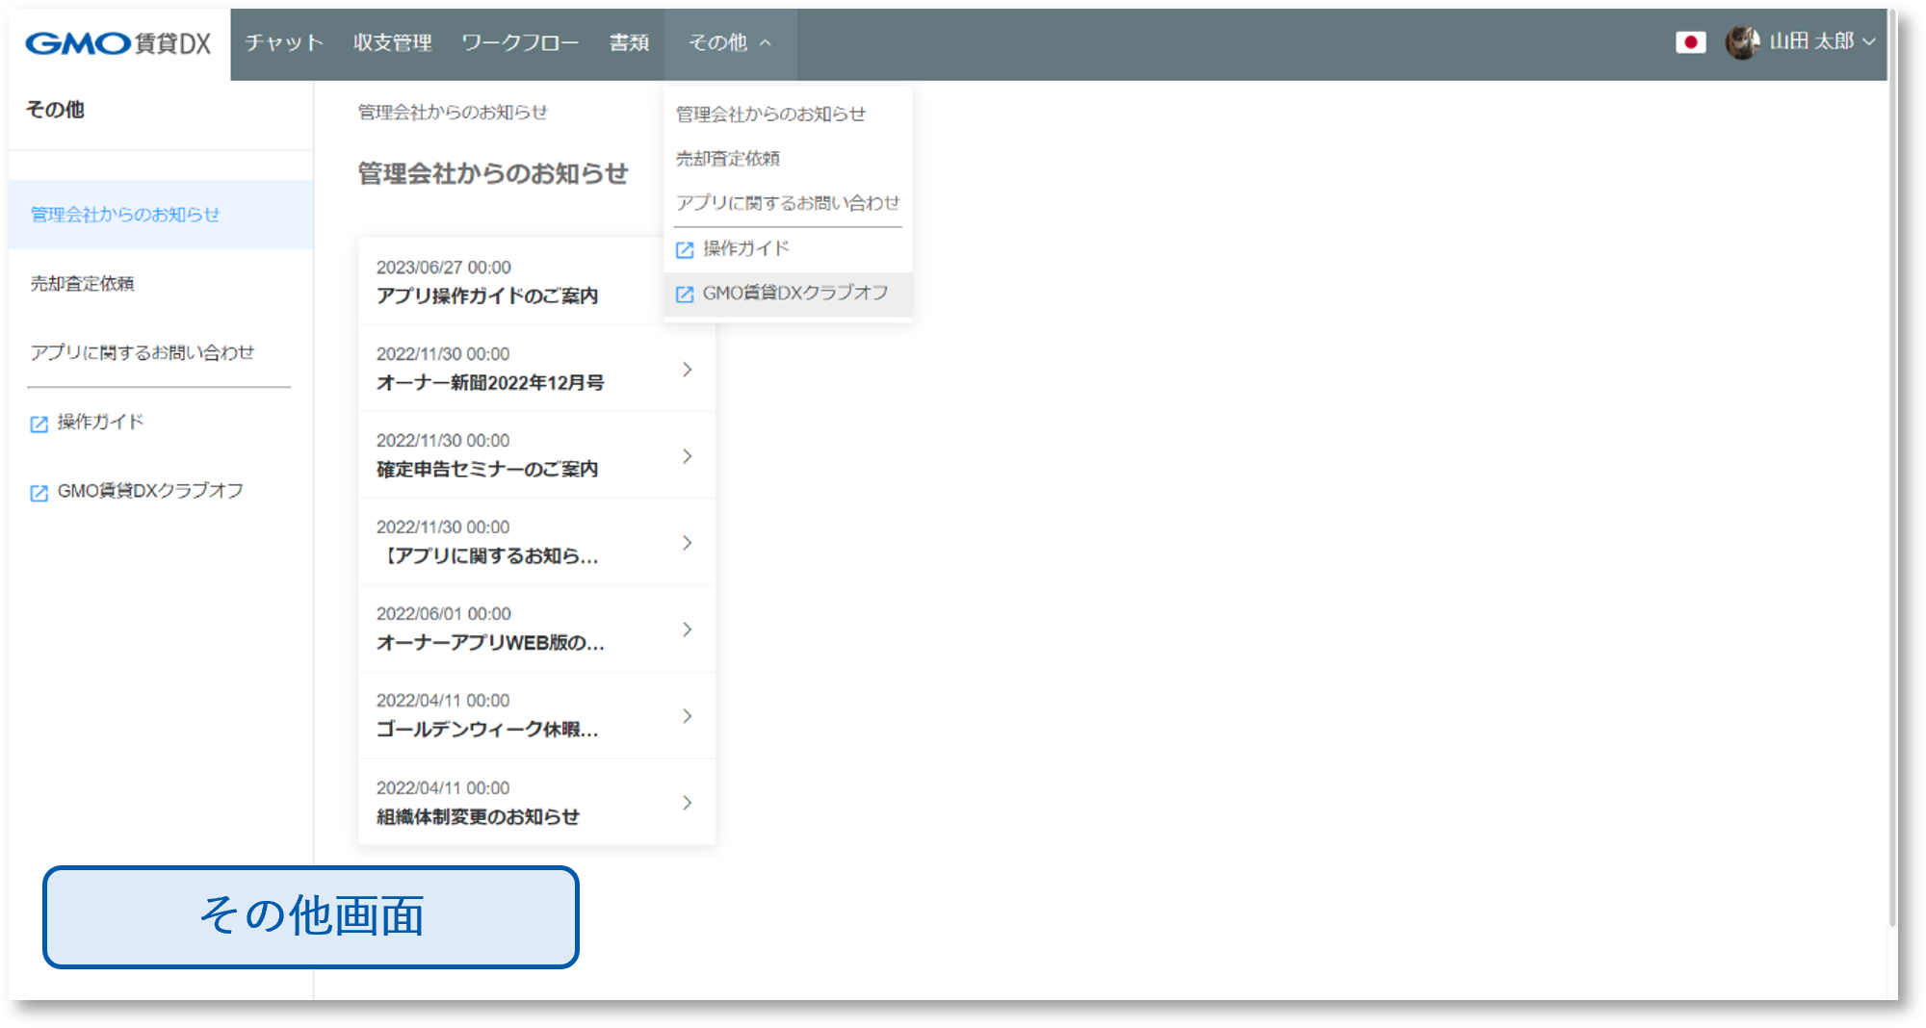Click the GMO賃貸DX logo
Viewport: 1926px width, 1028px height.
[114, 42]
